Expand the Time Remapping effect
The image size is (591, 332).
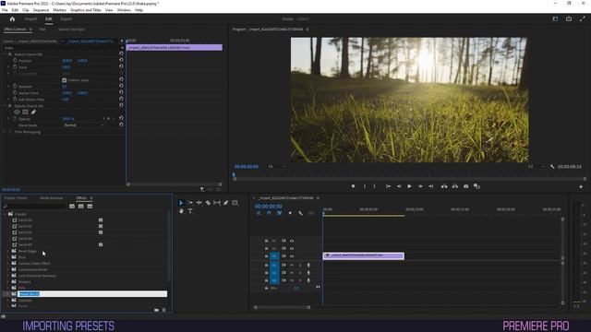5,132
